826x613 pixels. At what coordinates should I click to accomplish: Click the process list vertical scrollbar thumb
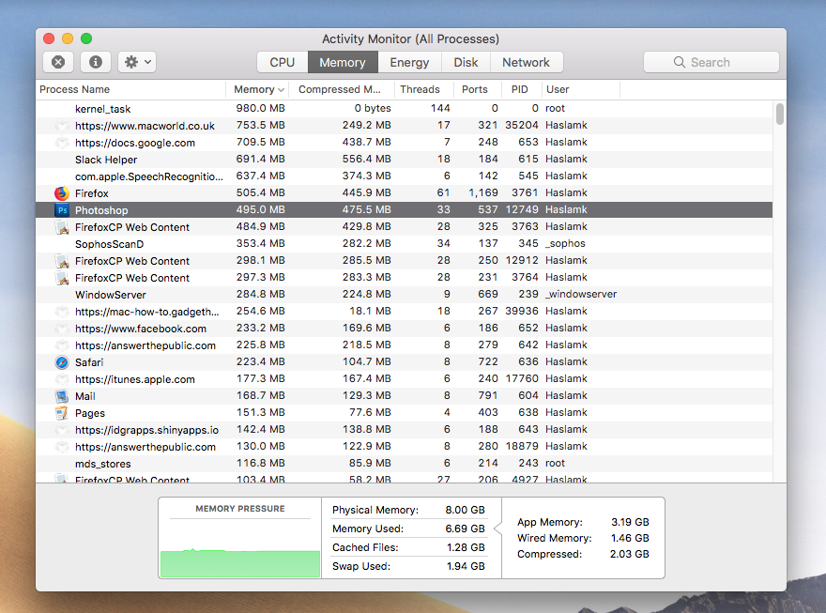[780, 115]
